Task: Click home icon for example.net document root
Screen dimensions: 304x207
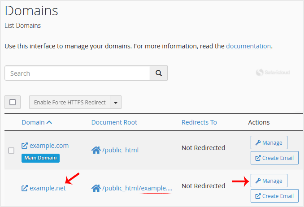Action: (x=96, y=188)
